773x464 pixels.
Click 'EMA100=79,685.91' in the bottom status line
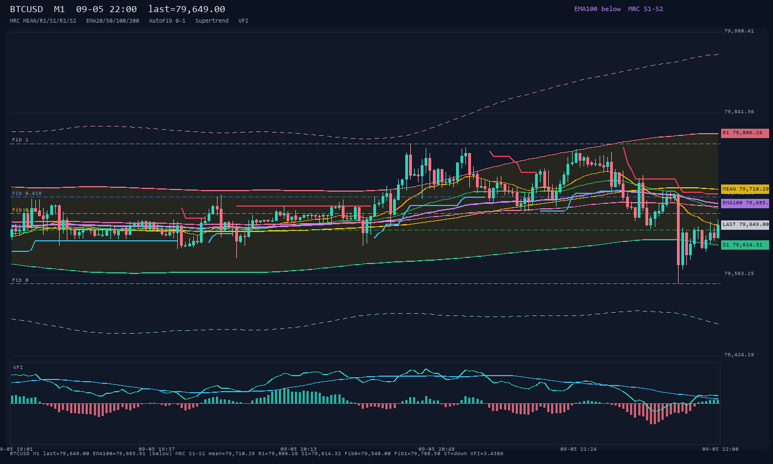pos(119,454)
